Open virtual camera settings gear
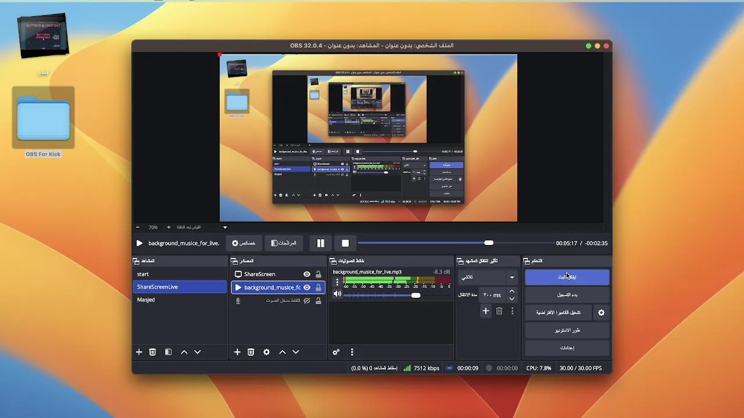 pyautogui.click(x=601, y=312)
